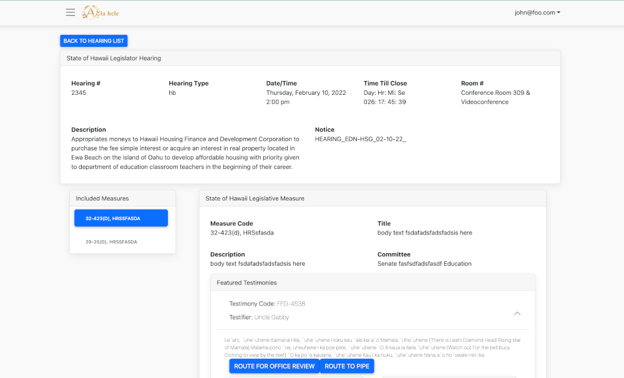Collapse the Uncle Gabby testimony chevron
This screenshot has height=378, width=624.
tap(517, 313)
